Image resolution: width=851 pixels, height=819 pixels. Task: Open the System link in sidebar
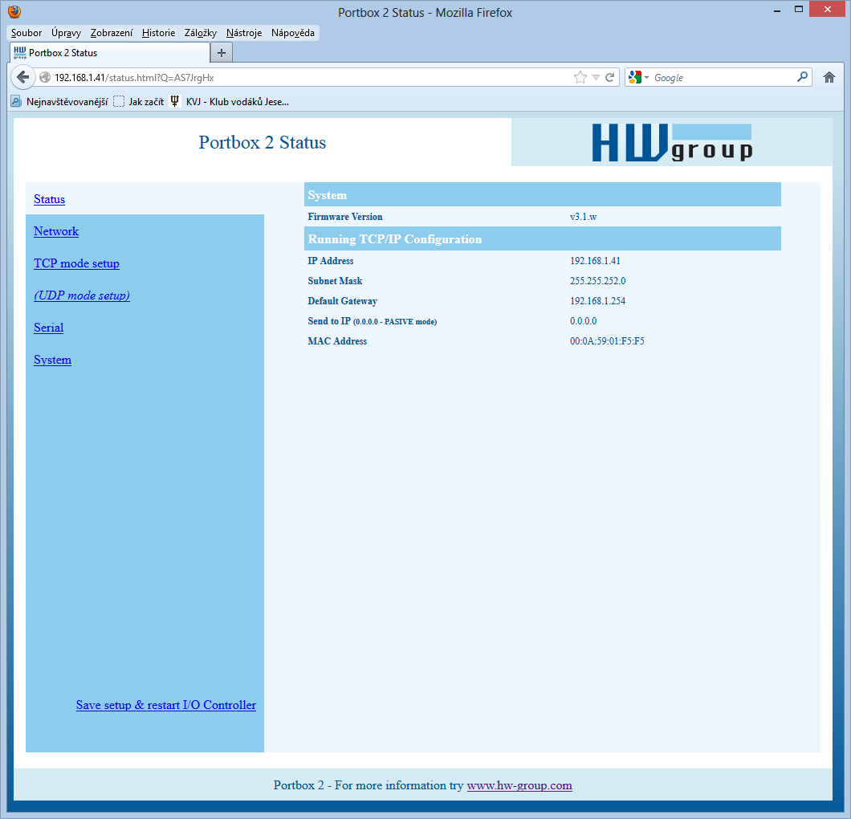(53, 360)
